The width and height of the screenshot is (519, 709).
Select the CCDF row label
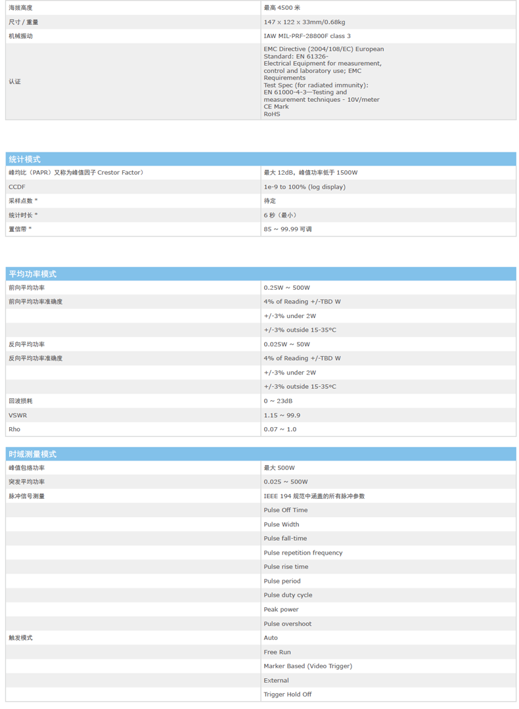(x=16, y=187)
